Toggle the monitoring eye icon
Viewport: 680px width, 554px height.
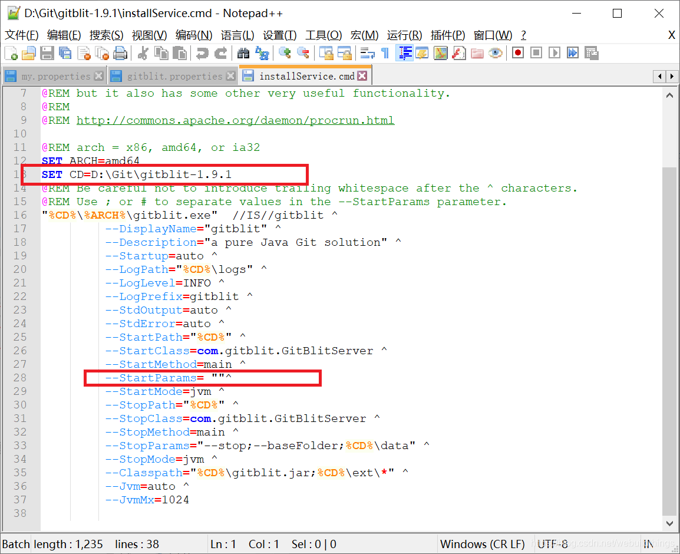495,53
